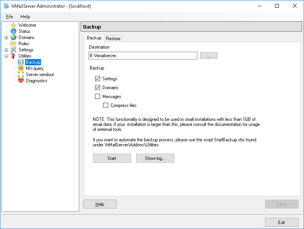
Task: Exit the hMailServer Administrator
Action: (x=282, y=222)
